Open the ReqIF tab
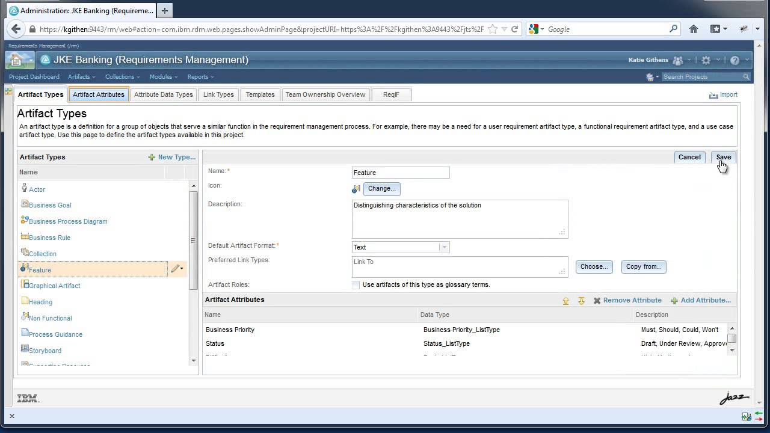This screenshot has width=770, height=433. pos(391,94)
